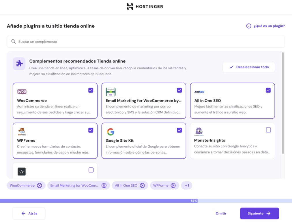Remove All in One SEO chip
Screen dimensions: 292x222
pos(142,186)
